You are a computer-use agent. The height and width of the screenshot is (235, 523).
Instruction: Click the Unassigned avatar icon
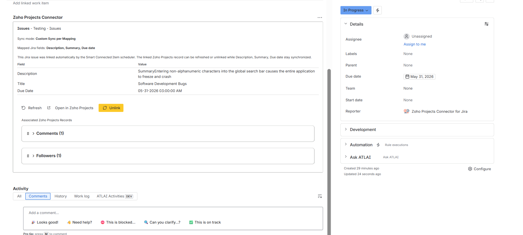pyautogui.click(x=406, y=36)
